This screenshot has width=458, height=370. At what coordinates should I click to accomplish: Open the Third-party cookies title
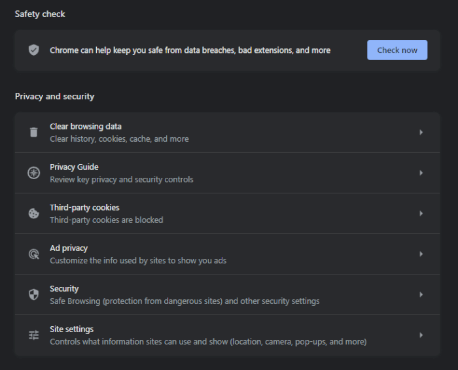point(84,207)
